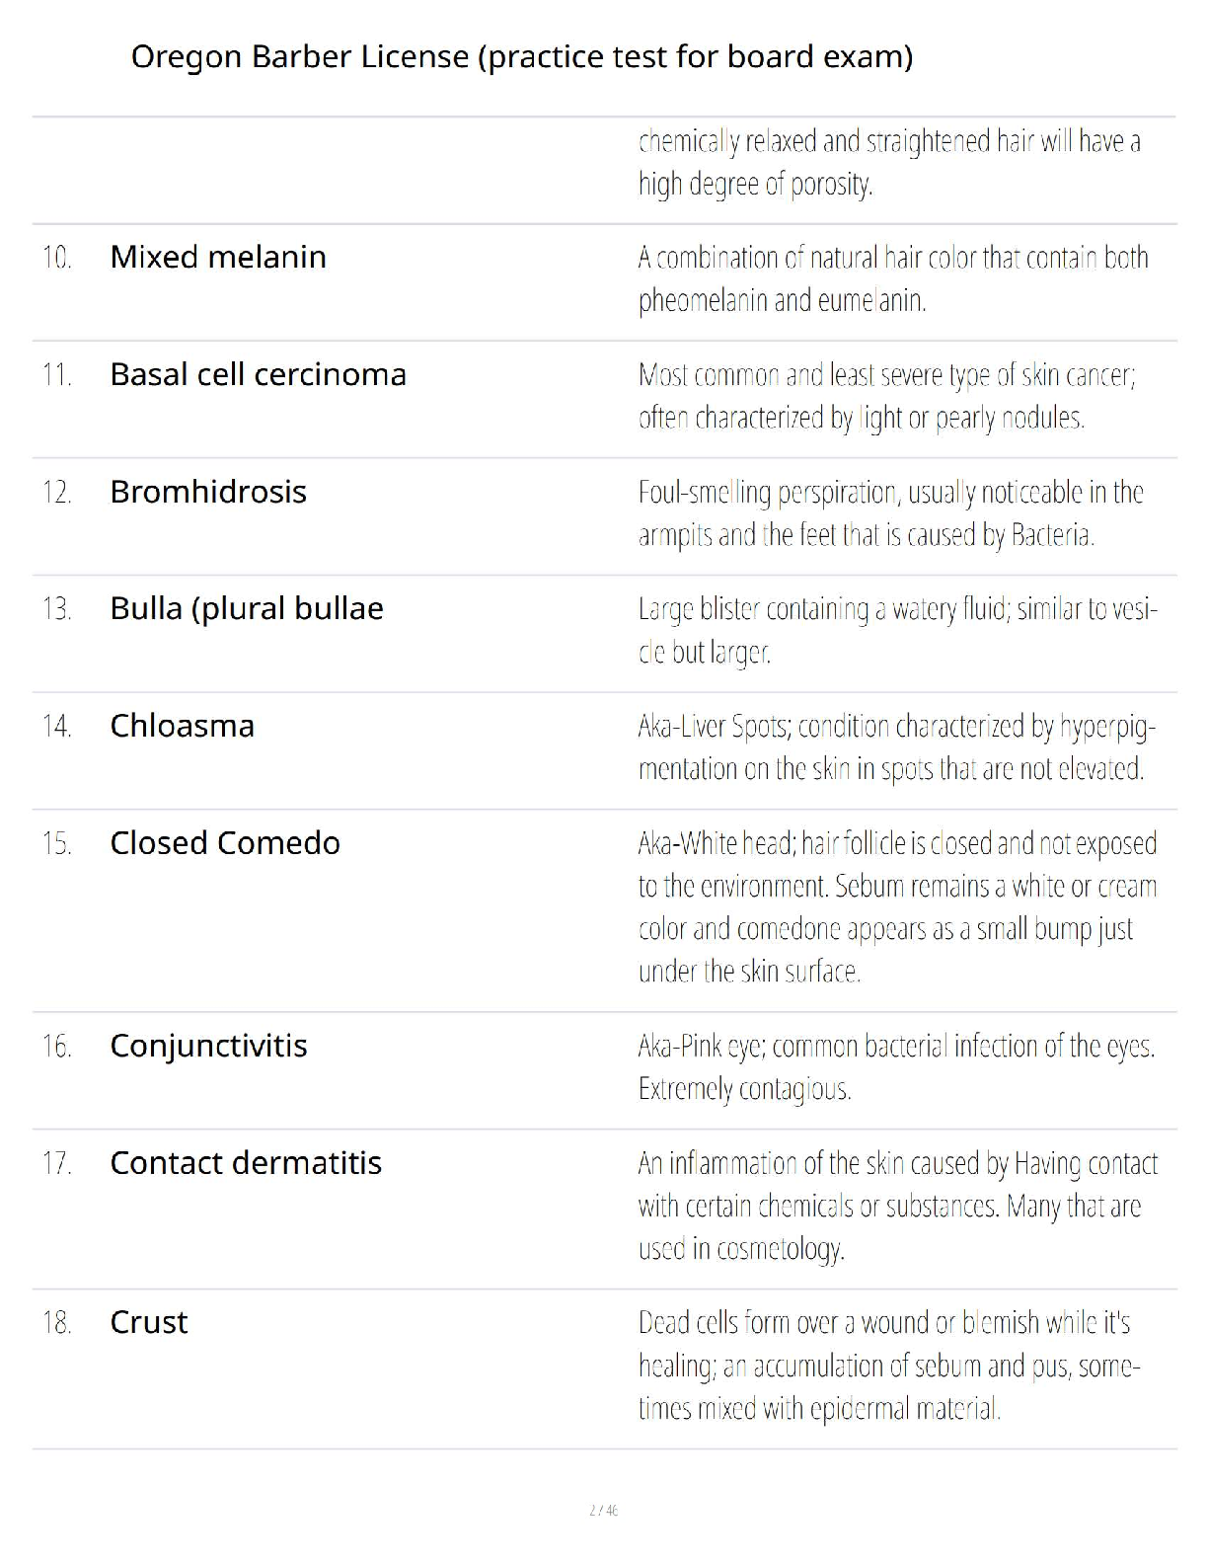Click the Bulla (plural bullae term
The width and height of the screenshot is (1208, 1564).
(247, 608)
